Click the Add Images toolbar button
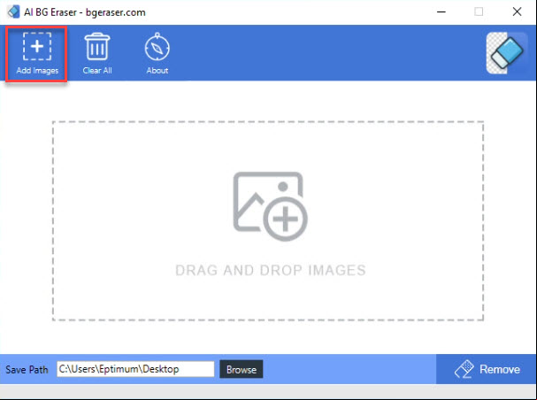This screenshot has width=537, height=400. 36,54
